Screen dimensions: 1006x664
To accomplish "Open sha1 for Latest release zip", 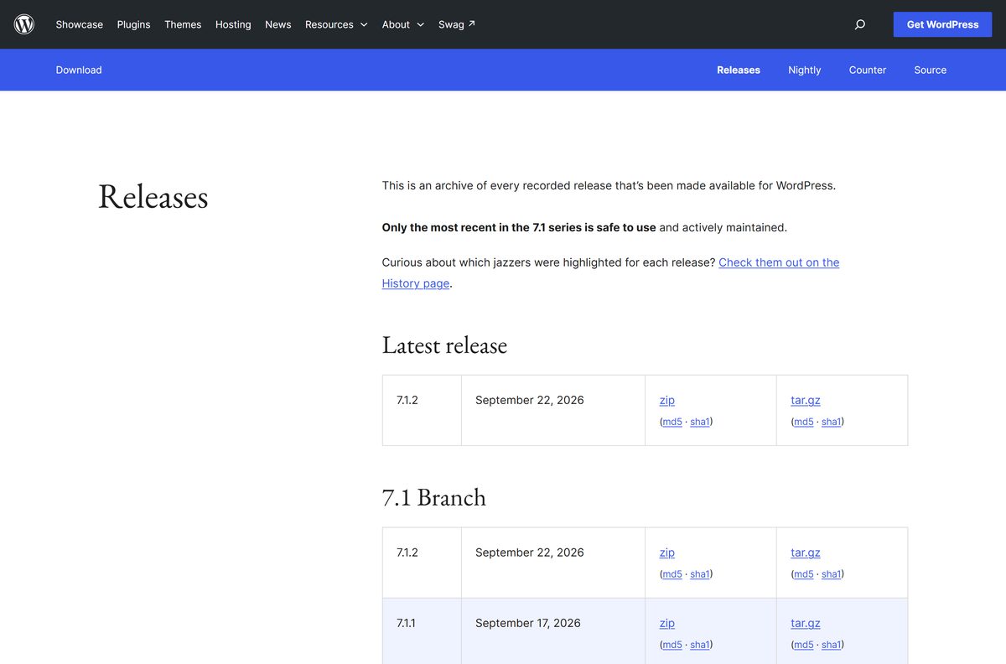I will click(700, 422).
